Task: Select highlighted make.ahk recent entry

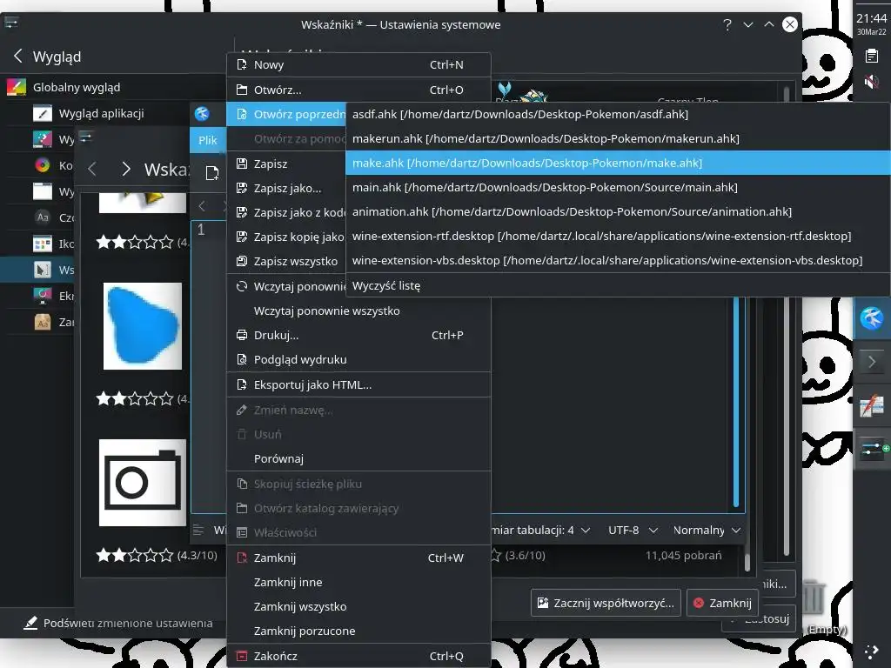Action: click(x=618, y=163)
